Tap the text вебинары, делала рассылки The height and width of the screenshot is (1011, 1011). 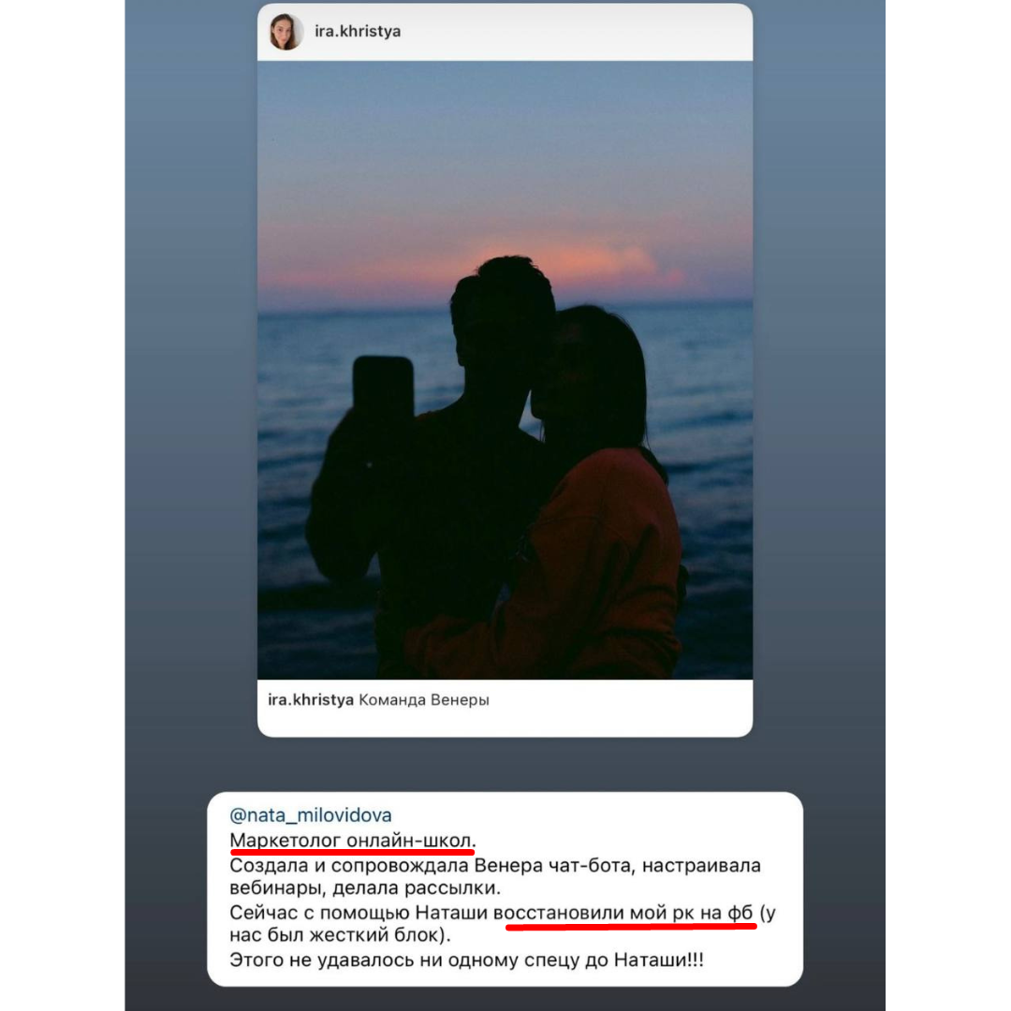[x=365, y=887]
